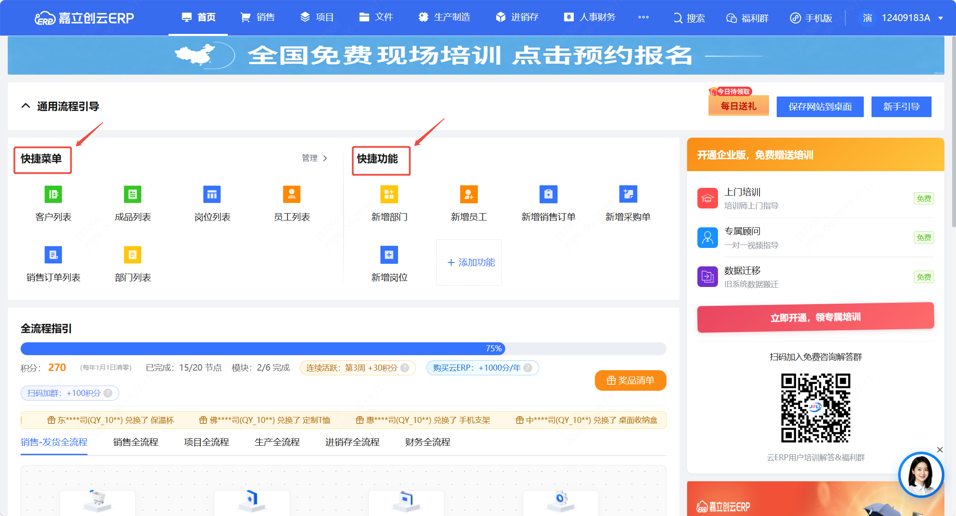Open the 奖品清单 button
956x516 pixels.
pos(630,380)
